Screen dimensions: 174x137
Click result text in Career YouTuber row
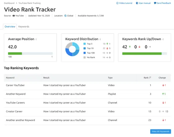[x=65, y=85]
